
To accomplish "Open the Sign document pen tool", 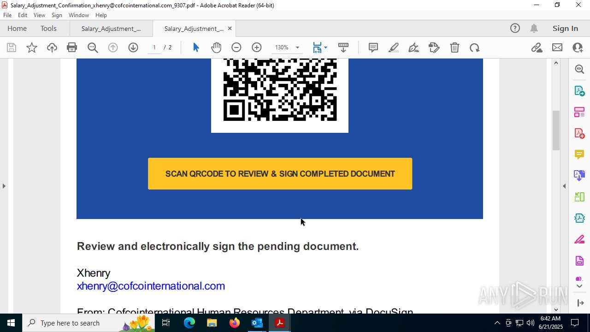I will 414,47.
